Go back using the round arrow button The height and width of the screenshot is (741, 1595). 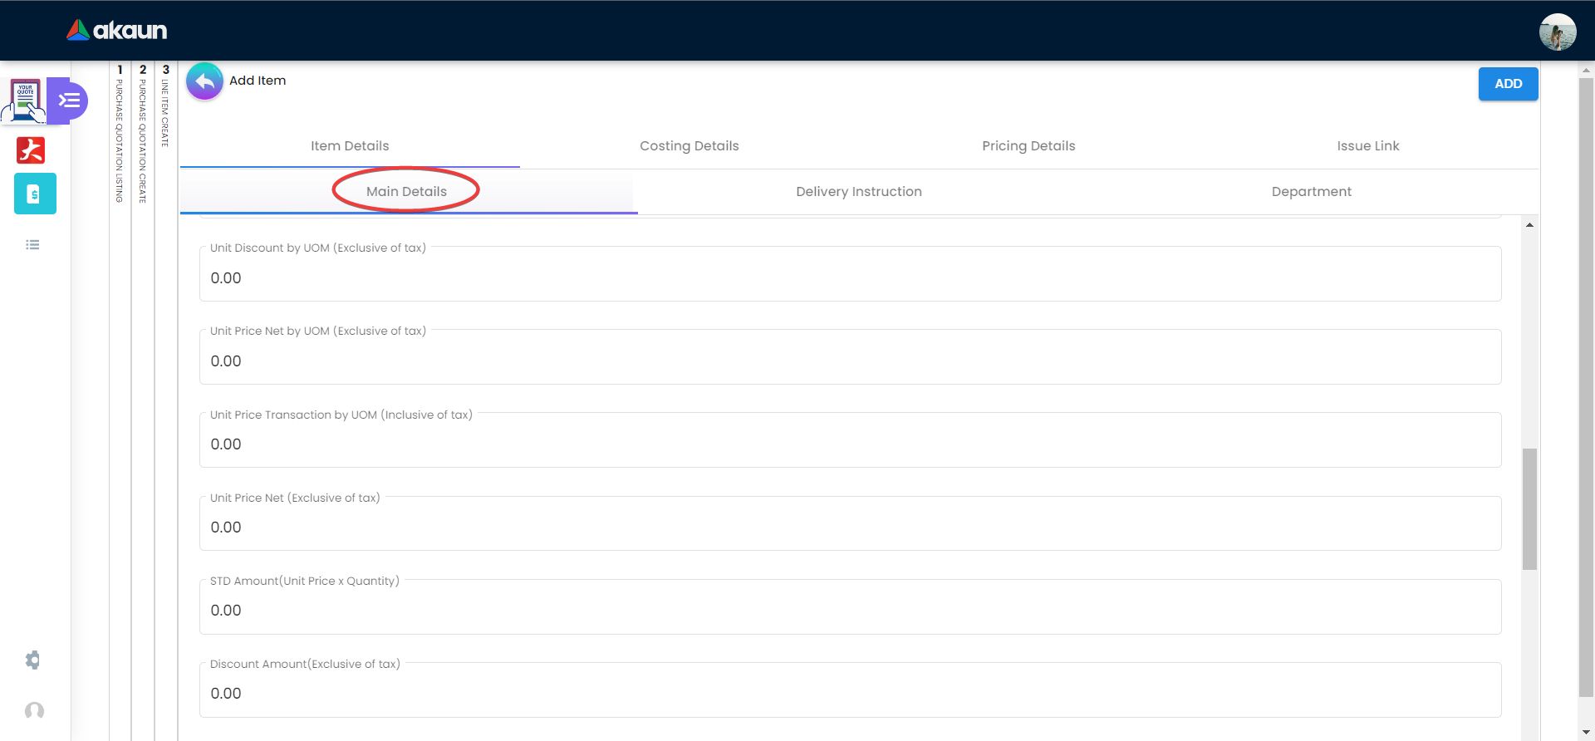pos(204,81)
